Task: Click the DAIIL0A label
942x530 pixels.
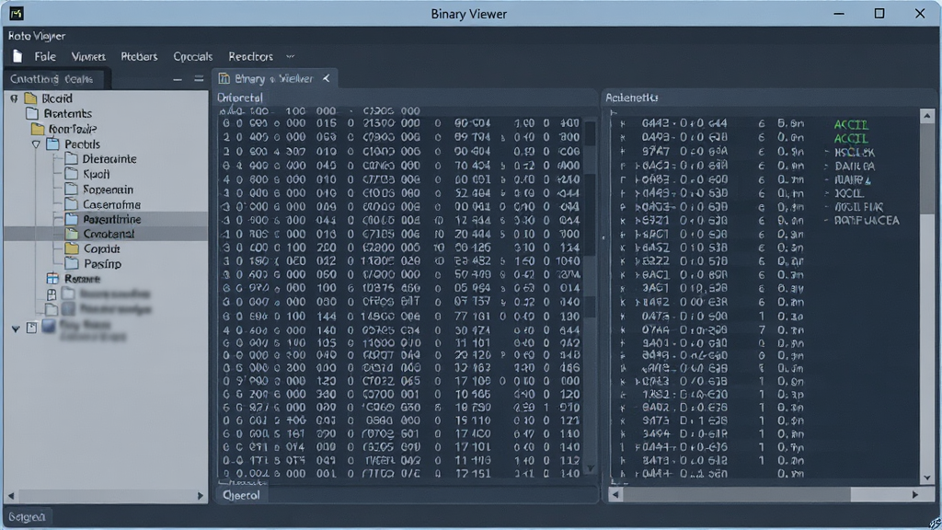Action: (855, 167)
